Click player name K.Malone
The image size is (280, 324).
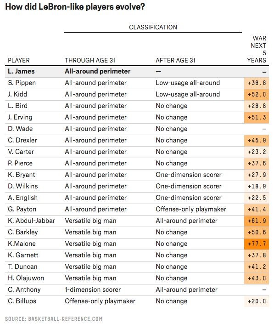(22, 244)
